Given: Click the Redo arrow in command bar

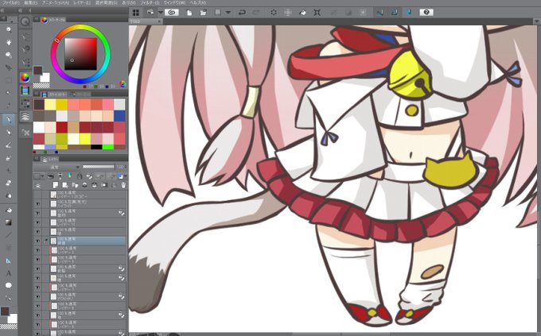Looking at the screenshot, I should [x=256, y=13].
